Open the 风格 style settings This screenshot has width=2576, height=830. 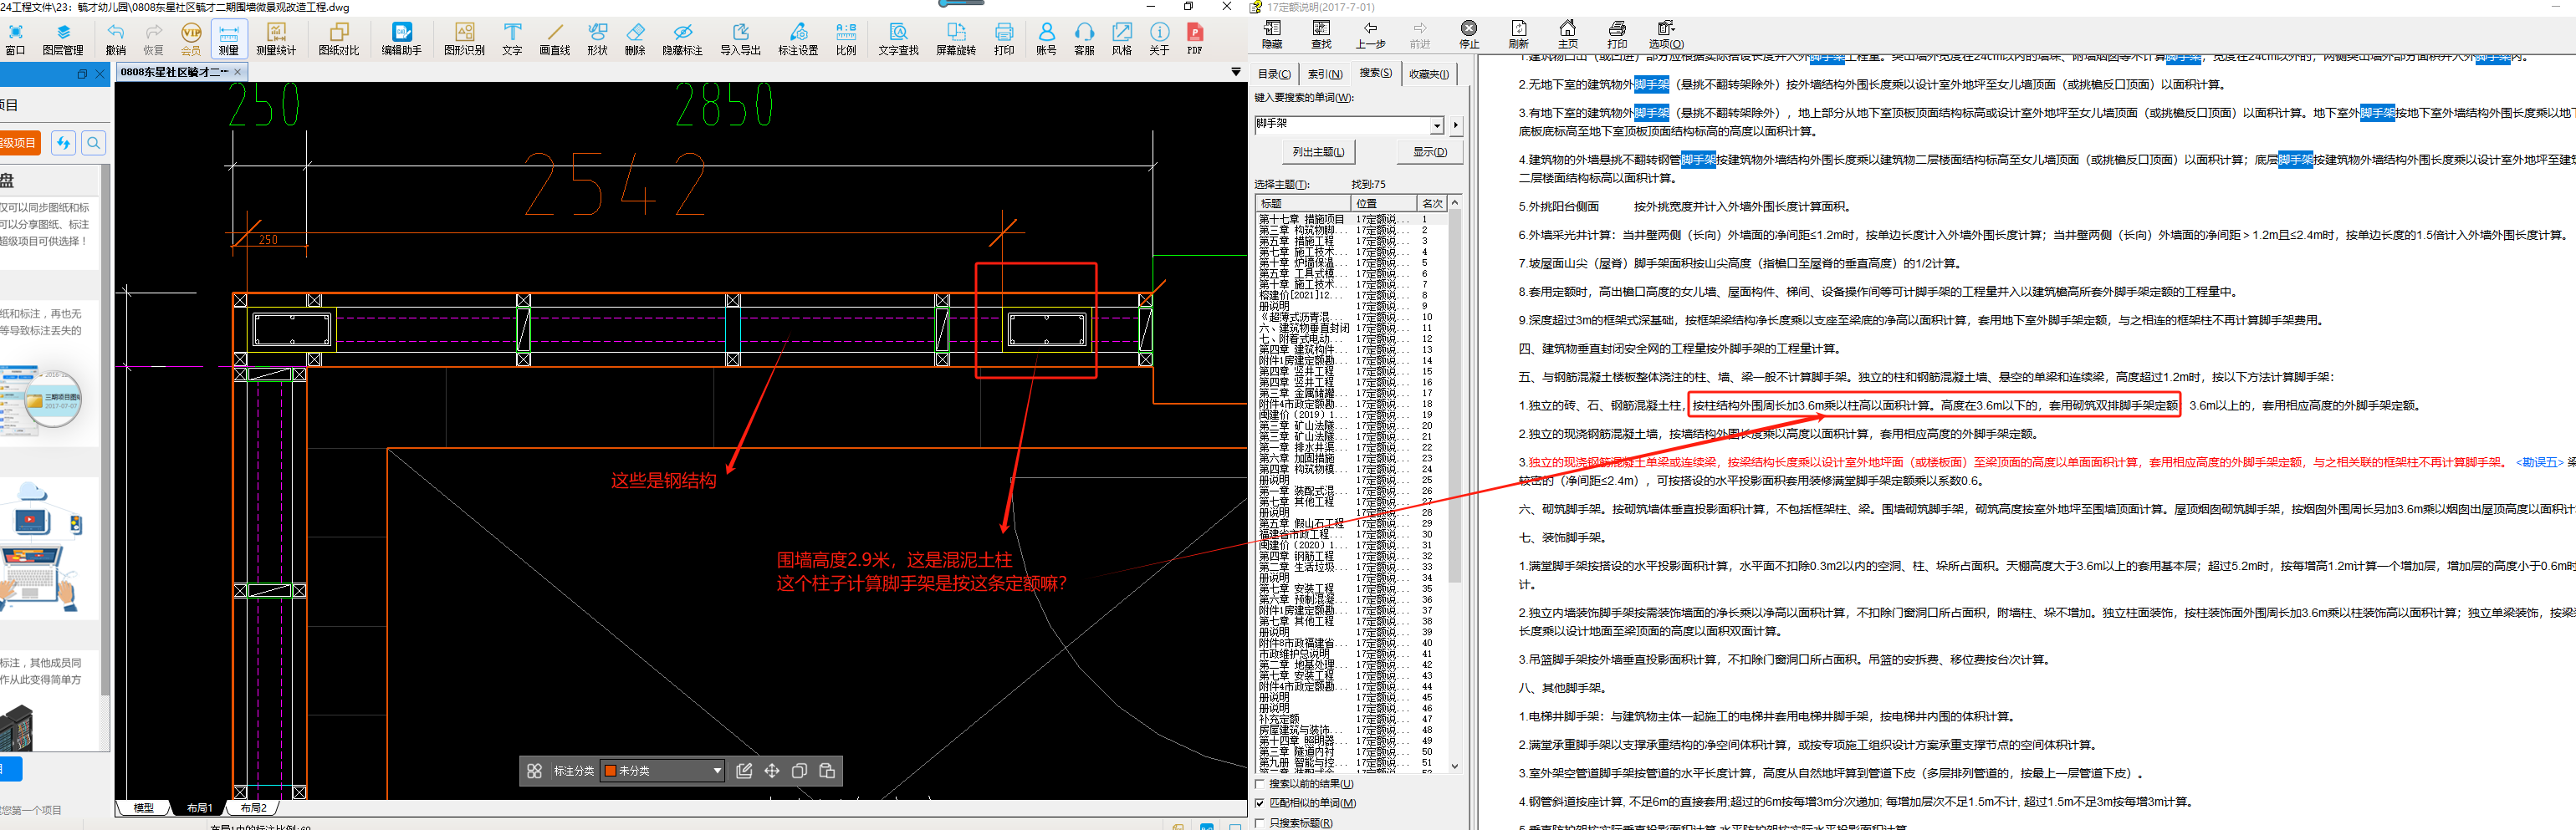(1122, 39)
